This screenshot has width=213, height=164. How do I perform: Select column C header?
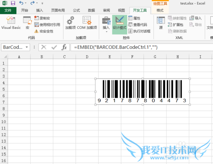[64, 57]
